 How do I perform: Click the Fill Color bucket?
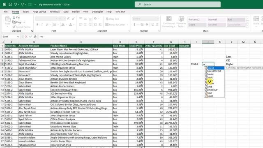(63, 25)
